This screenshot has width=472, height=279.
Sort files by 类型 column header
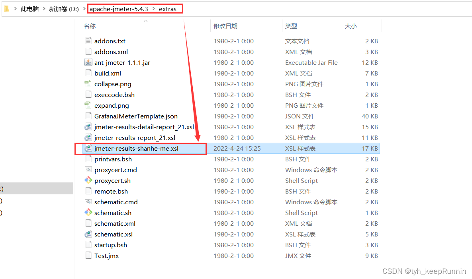pos(291,26)
